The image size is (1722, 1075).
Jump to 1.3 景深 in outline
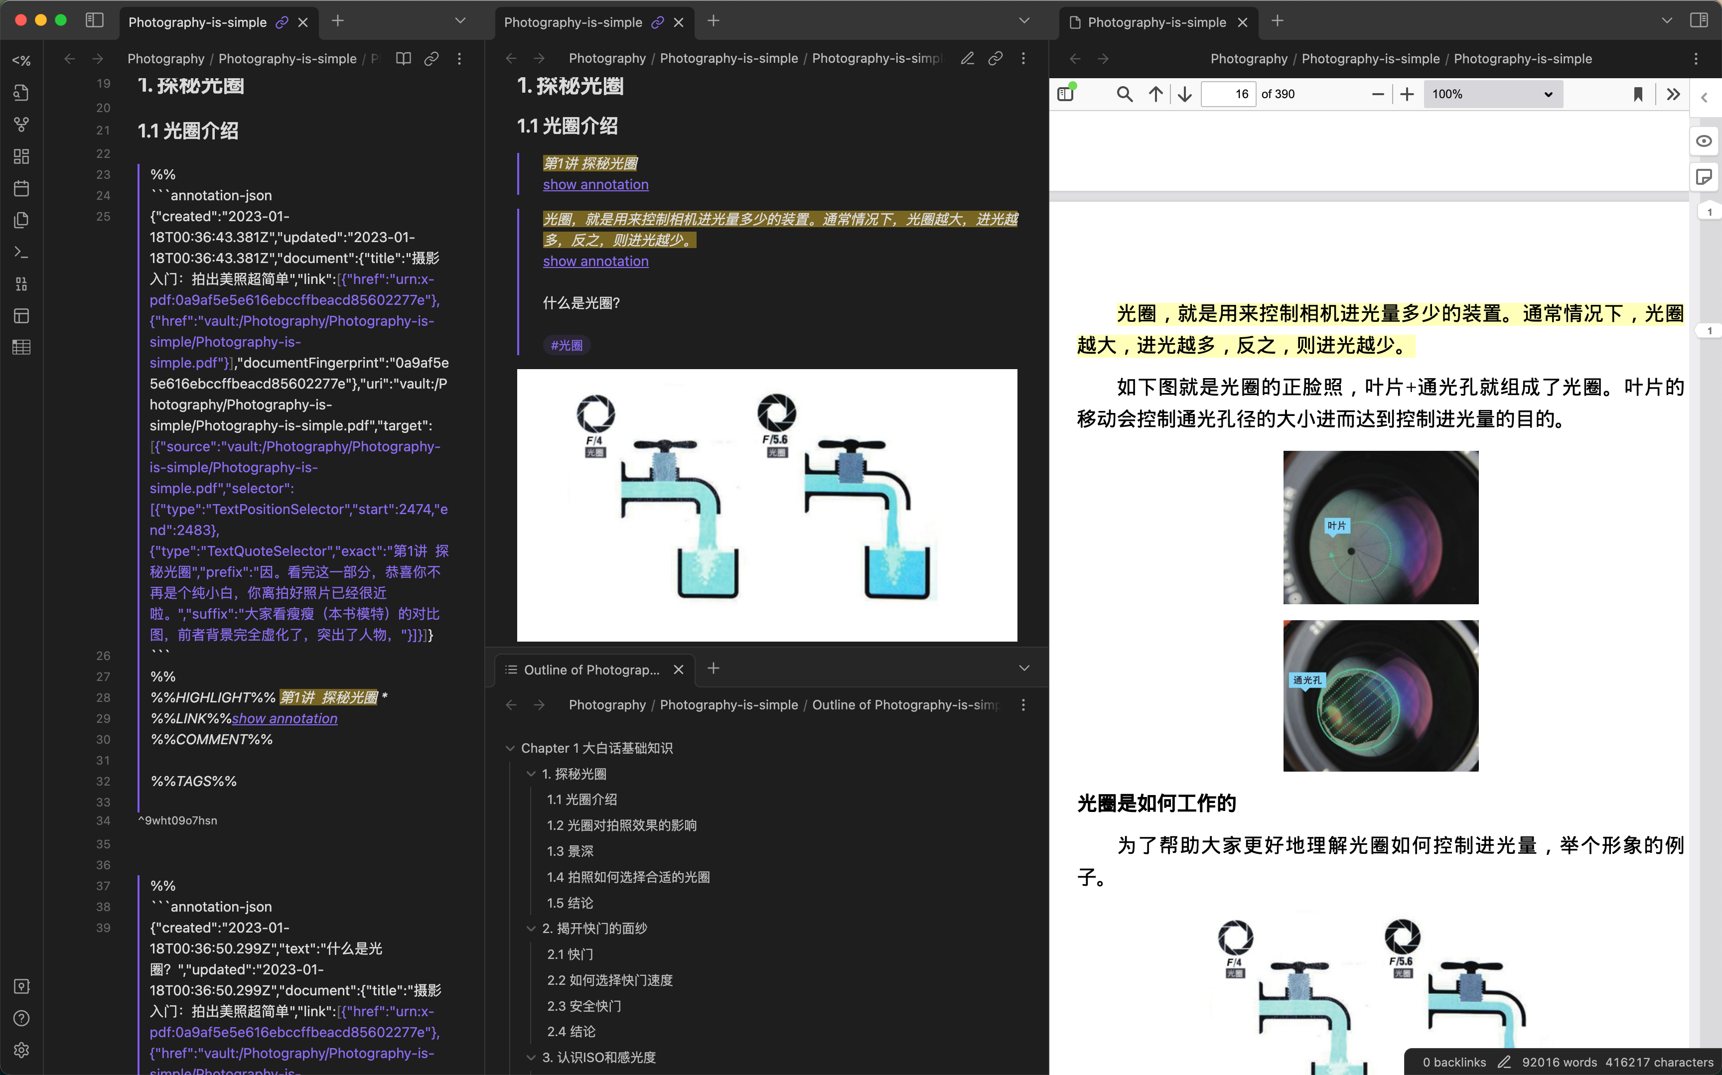tap(570, 851)
